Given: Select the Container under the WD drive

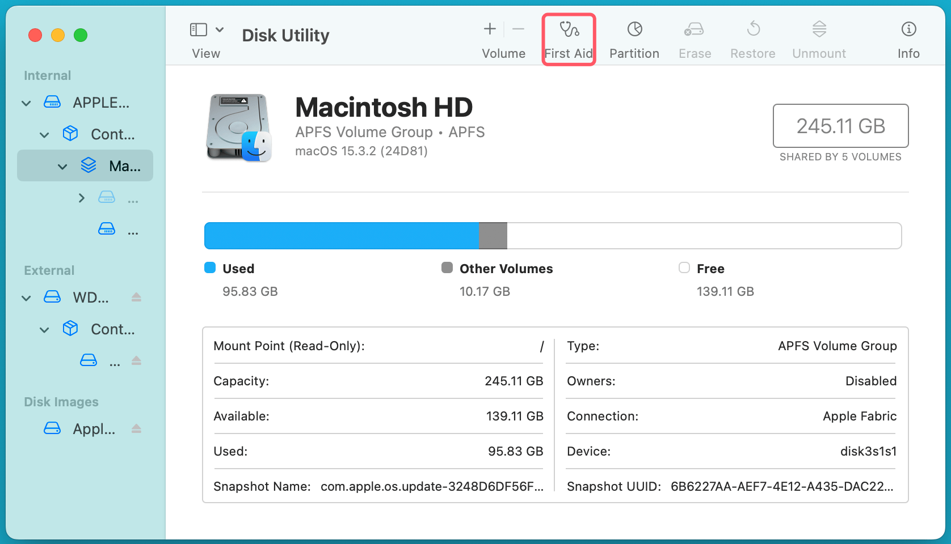Looking at the screenshot, I should click(112, 329).
